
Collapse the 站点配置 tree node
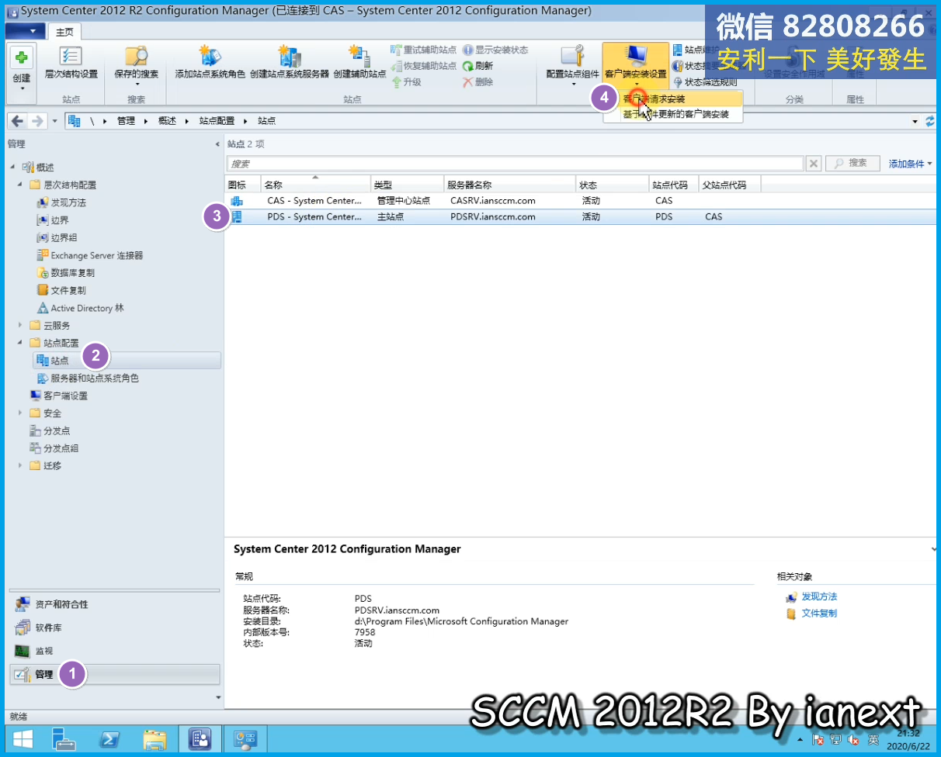pos(20,343)
